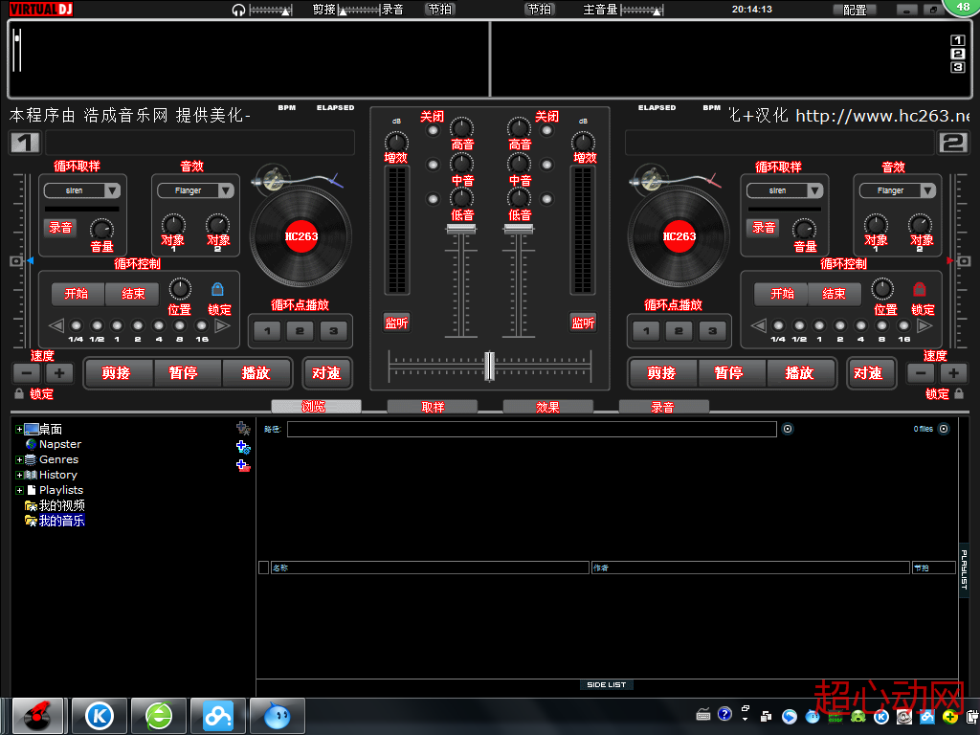
Task: Open the PLAYLIST side panel tab
Action: pyautogui.click(x=964, y=569)
